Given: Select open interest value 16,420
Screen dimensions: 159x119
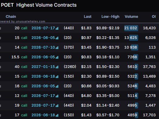Looking at the screenshot, I should tap(149, 28).
